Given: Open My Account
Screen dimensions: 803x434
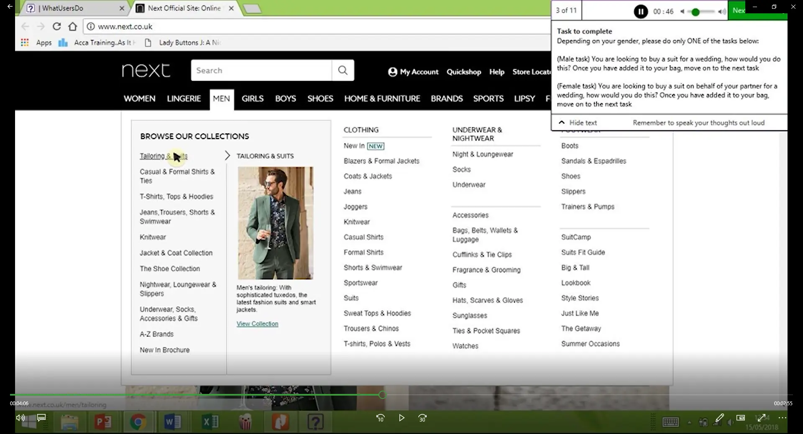Looking at the screenshot, I should (413, 72).
